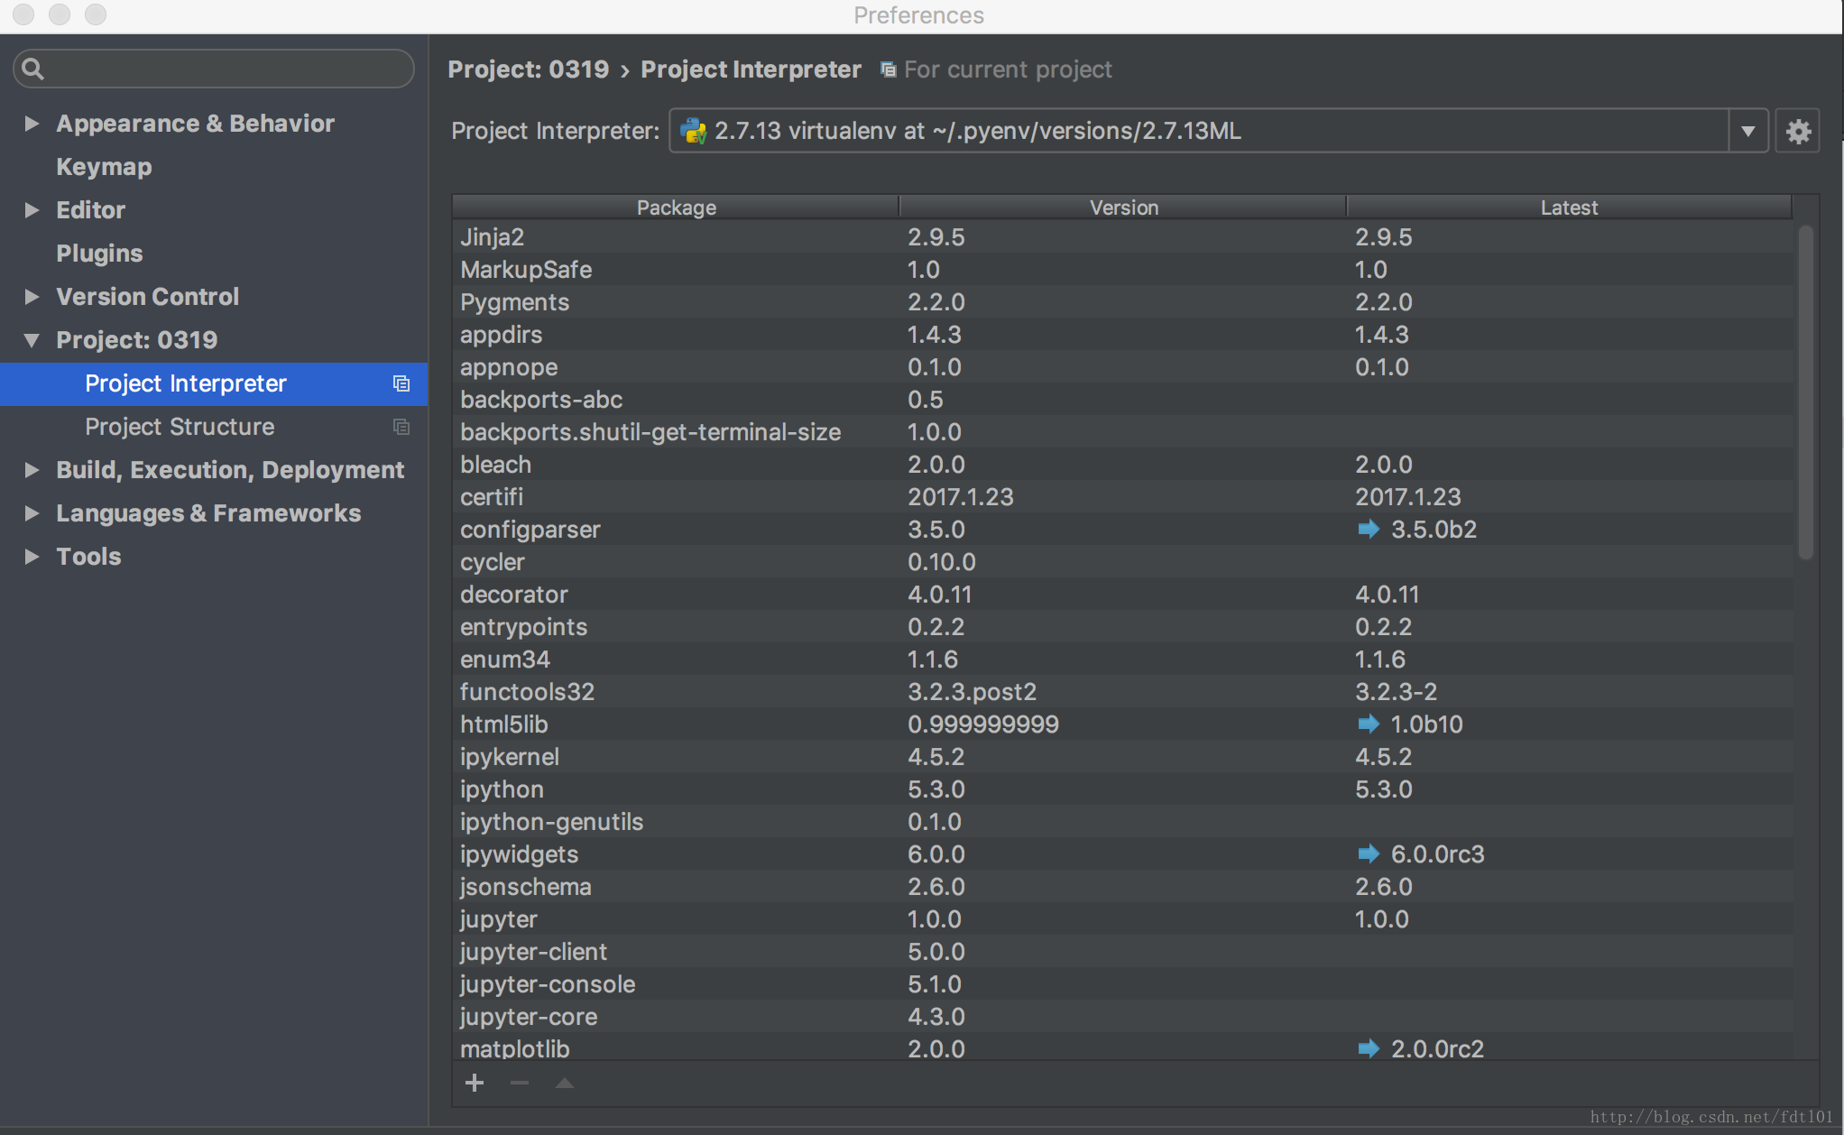Select the ipywidgets package row

[x=1123, y=854]
